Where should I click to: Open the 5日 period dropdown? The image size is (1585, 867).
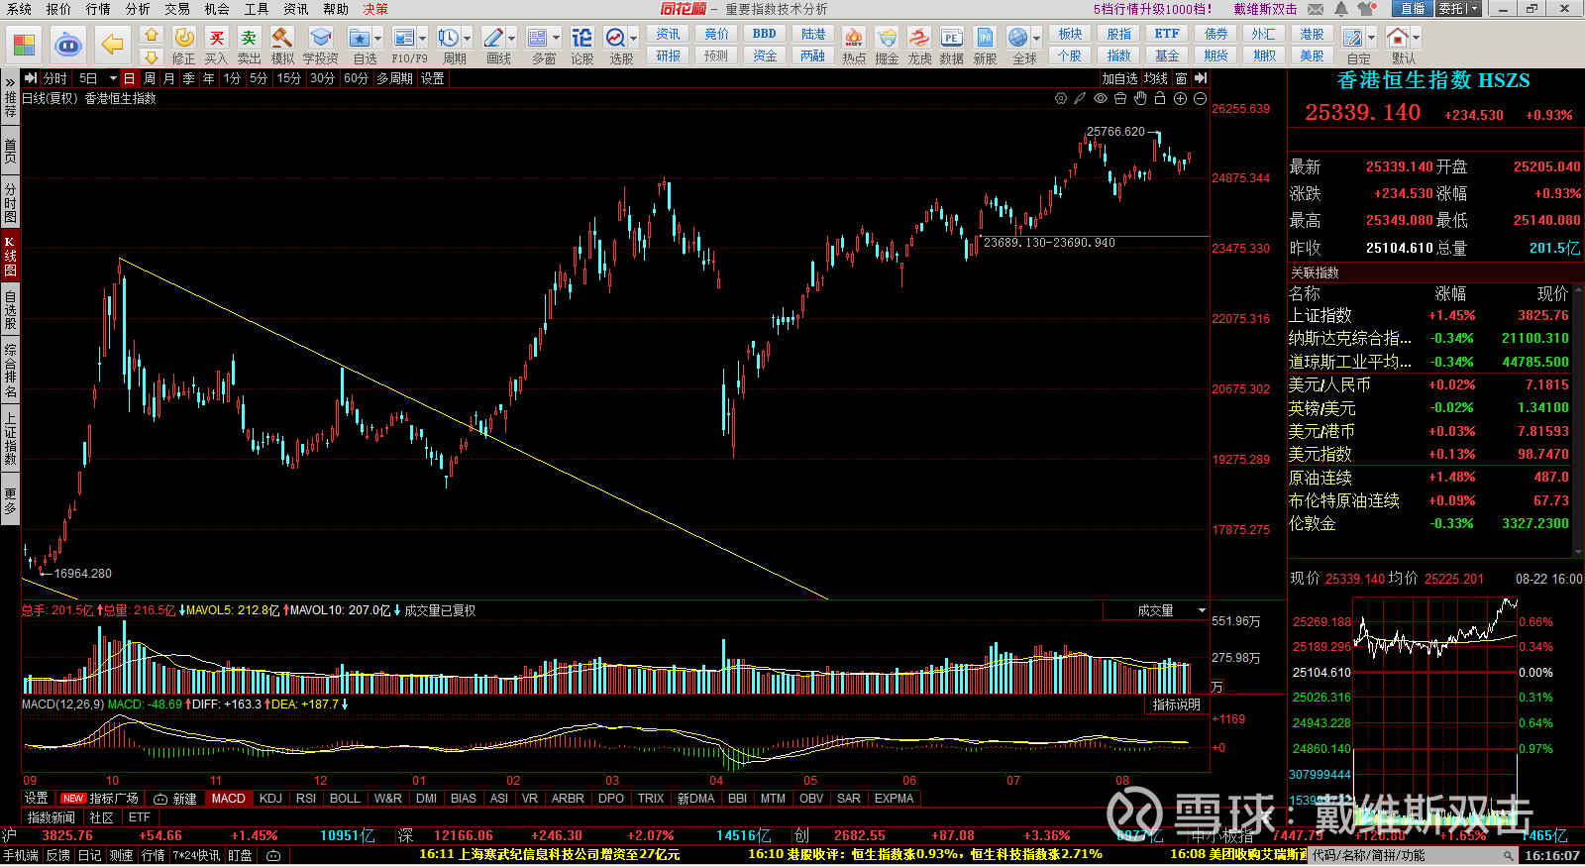113,78
